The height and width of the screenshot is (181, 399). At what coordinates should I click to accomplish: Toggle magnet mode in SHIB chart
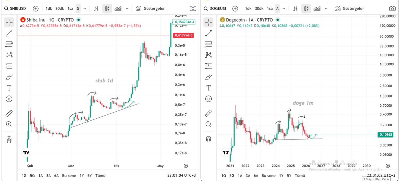pos(9,139)
